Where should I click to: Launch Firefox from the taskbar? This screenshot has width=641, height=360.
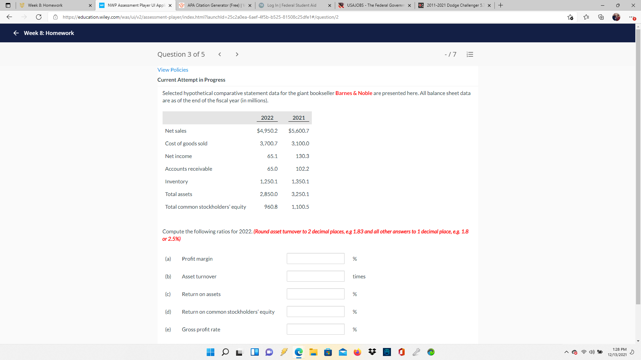coord(358,352)
